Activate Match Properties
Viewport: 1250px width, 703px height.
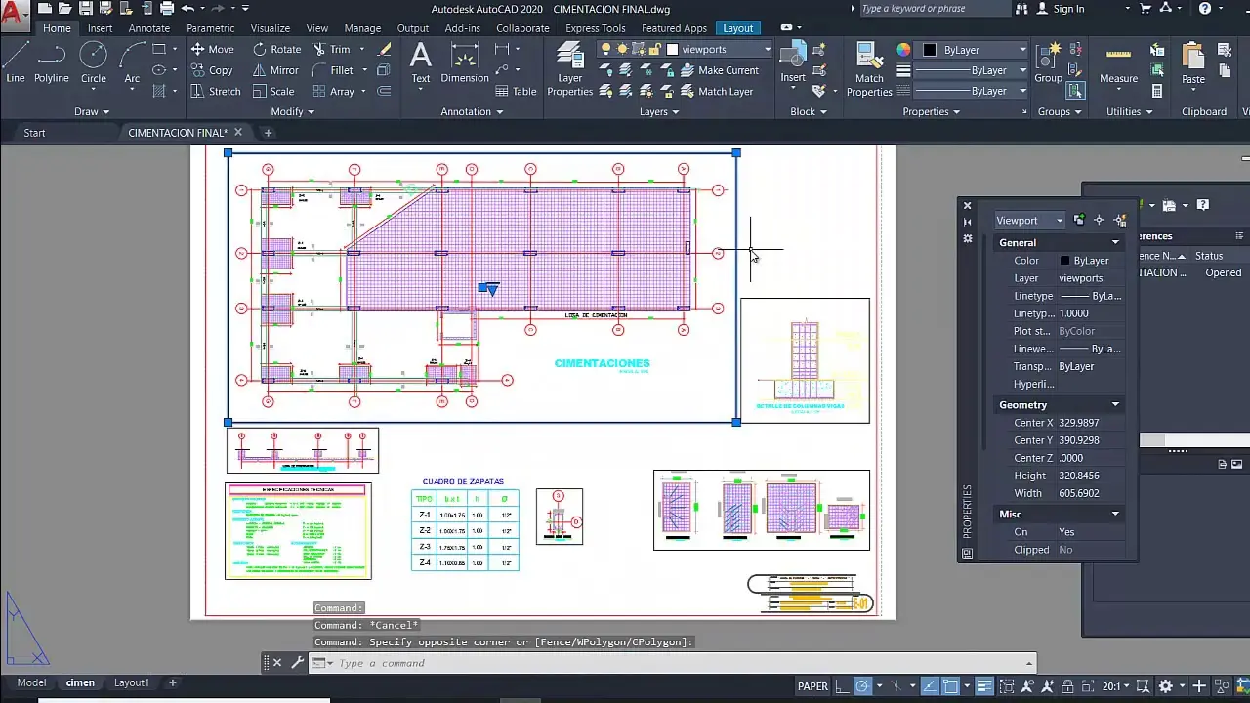[x=868, y=65]
